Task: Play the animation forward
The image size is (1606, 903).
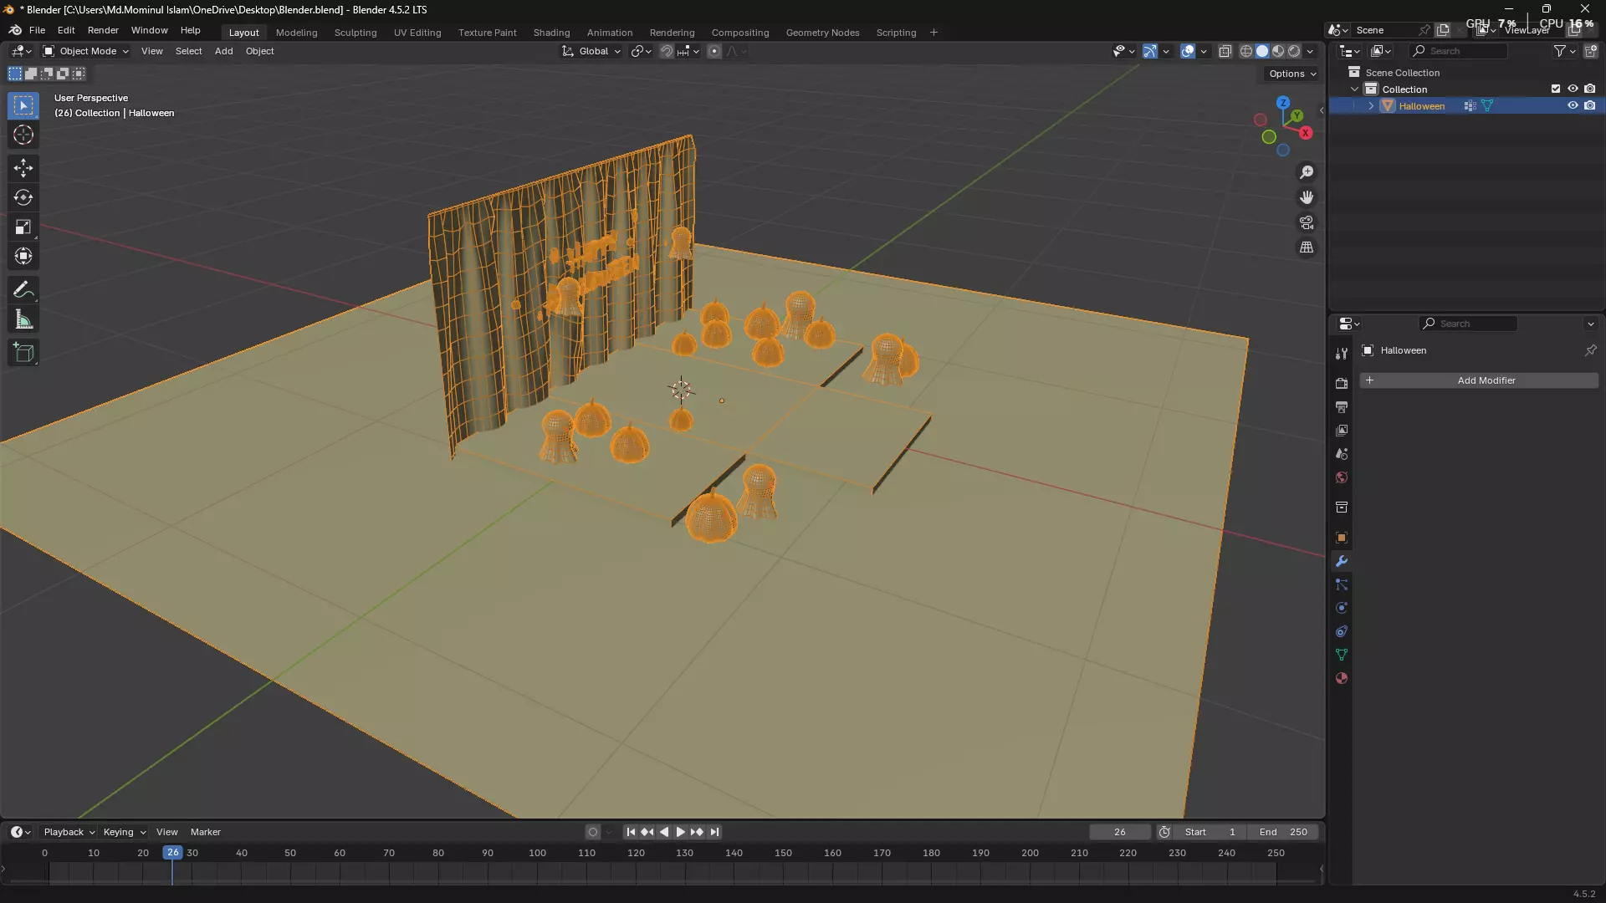Action: pyautogui.click(x=680, y=832)
